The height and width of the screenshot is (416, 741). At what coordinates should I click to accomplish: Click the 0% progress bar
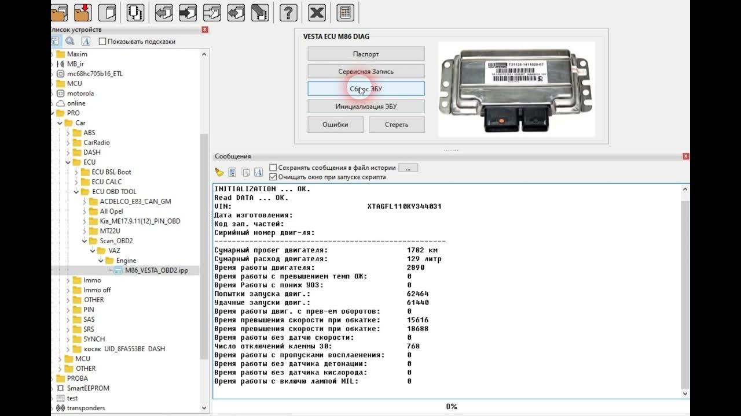pyautogui.click(x=451, y=407)
